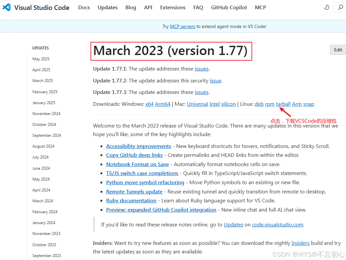Open the TS/JS switch case completions link
The height and width of the screenshot is (260, 346).
[142, 173]
